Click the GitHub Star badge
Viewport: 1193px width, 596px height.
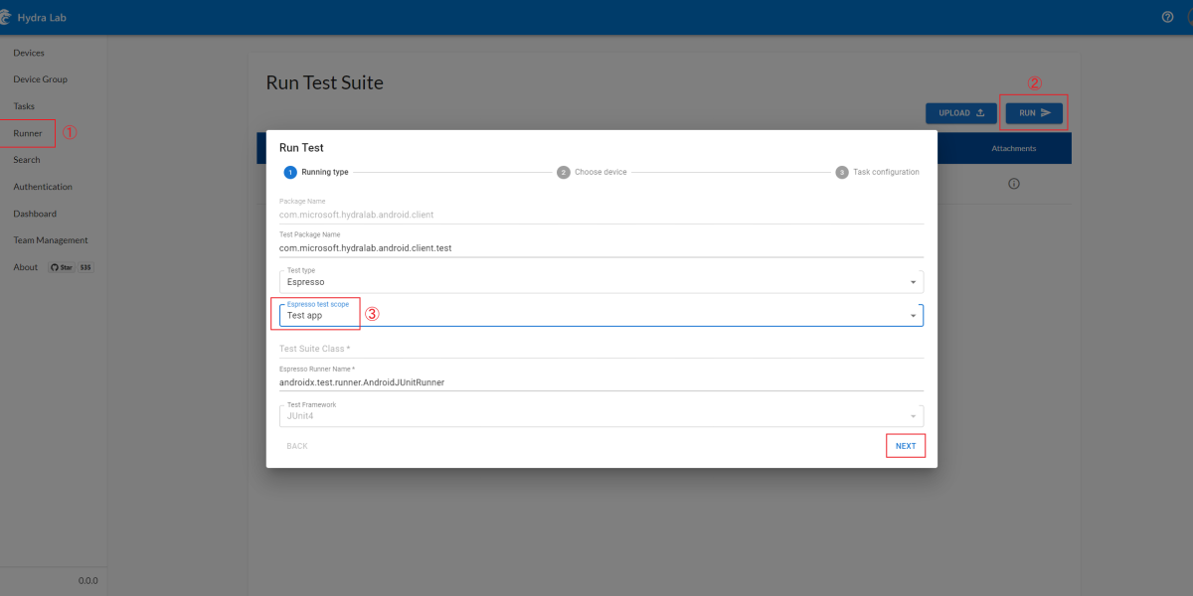pyautogui.click(x=62, y=267)
